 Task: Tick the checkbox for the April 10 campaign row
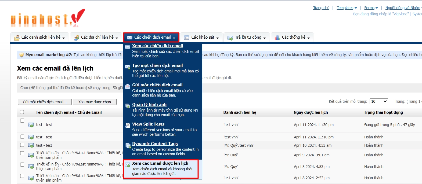tap(22, 145)
